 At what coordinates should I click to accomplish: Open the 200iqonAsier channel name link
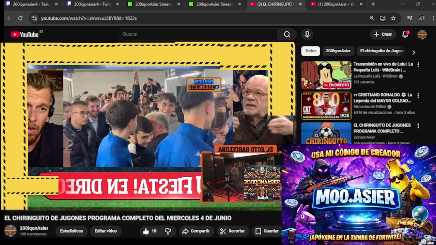click(x=34, y=228)
